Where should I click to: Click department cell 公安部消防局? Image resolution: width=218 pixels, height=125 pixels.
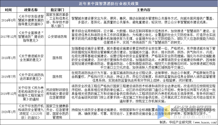click(x=57, y=37)
